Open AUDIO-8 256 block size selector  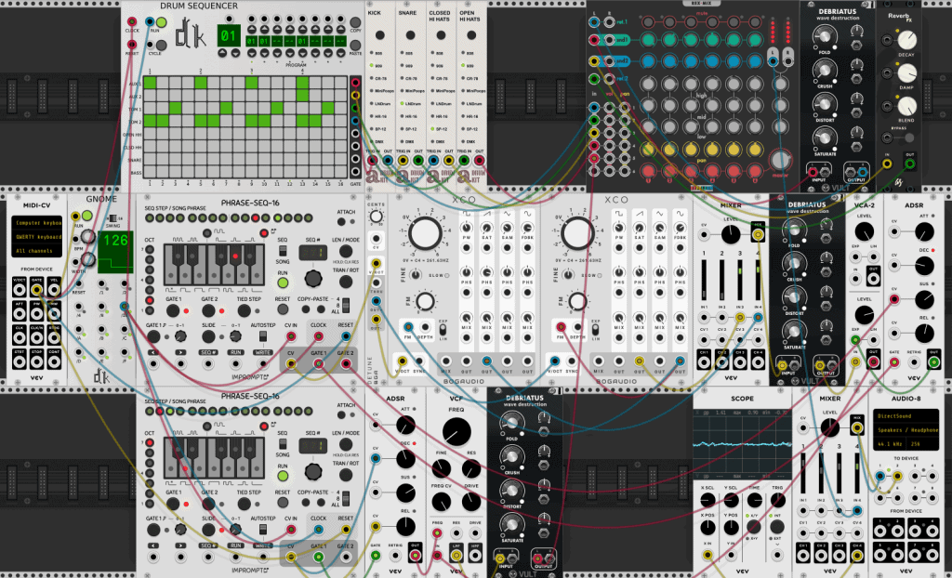[921, 444]
